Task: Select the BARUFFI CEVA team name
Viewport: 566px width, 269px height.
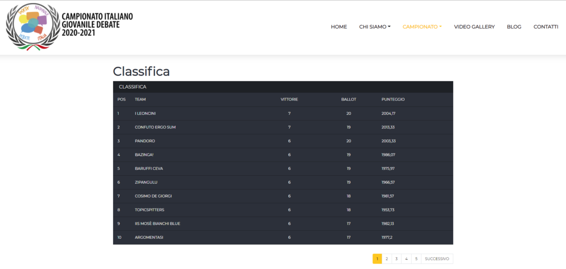Action: click(x=149, y=168)
